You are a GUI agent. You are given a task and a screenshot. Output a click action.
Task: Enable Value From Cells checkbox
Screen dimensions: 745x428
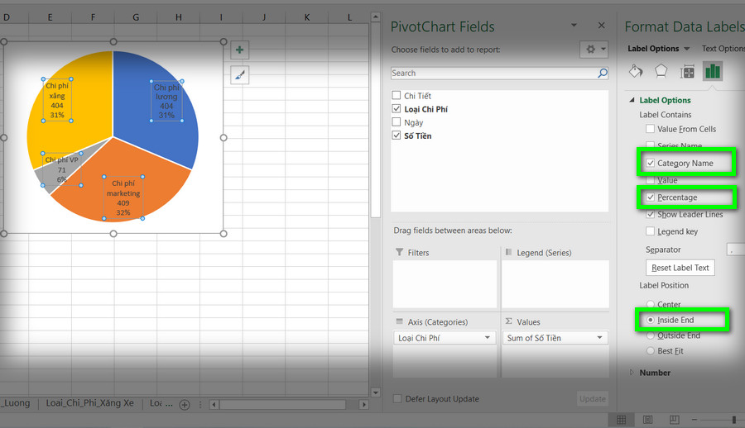tap(650, 129)
